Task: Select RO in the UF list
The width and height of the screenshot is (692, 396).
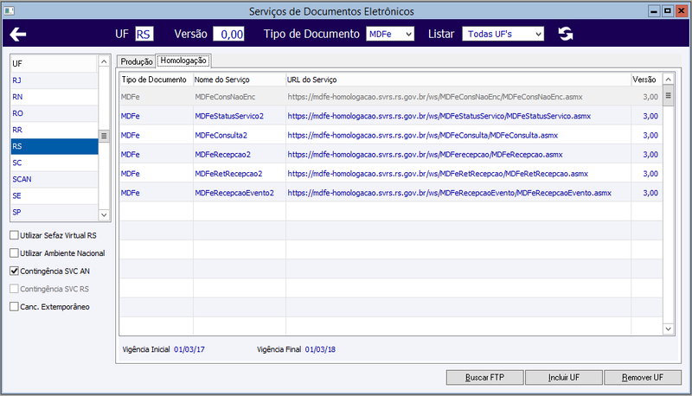Action: coord(54,113)
